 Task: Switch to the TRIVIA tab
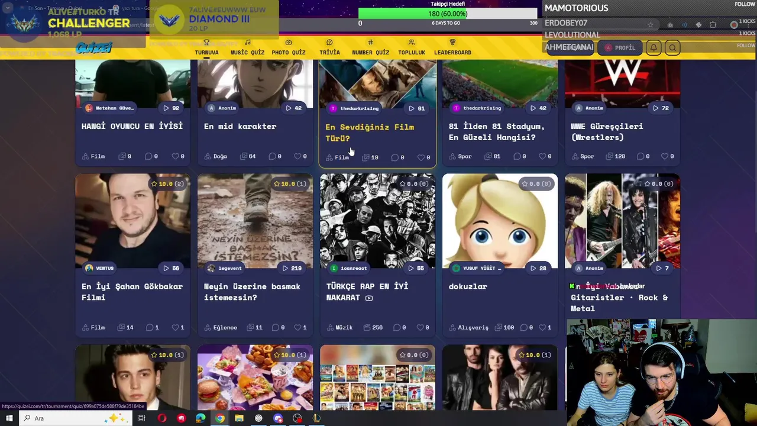coord(329,47)
